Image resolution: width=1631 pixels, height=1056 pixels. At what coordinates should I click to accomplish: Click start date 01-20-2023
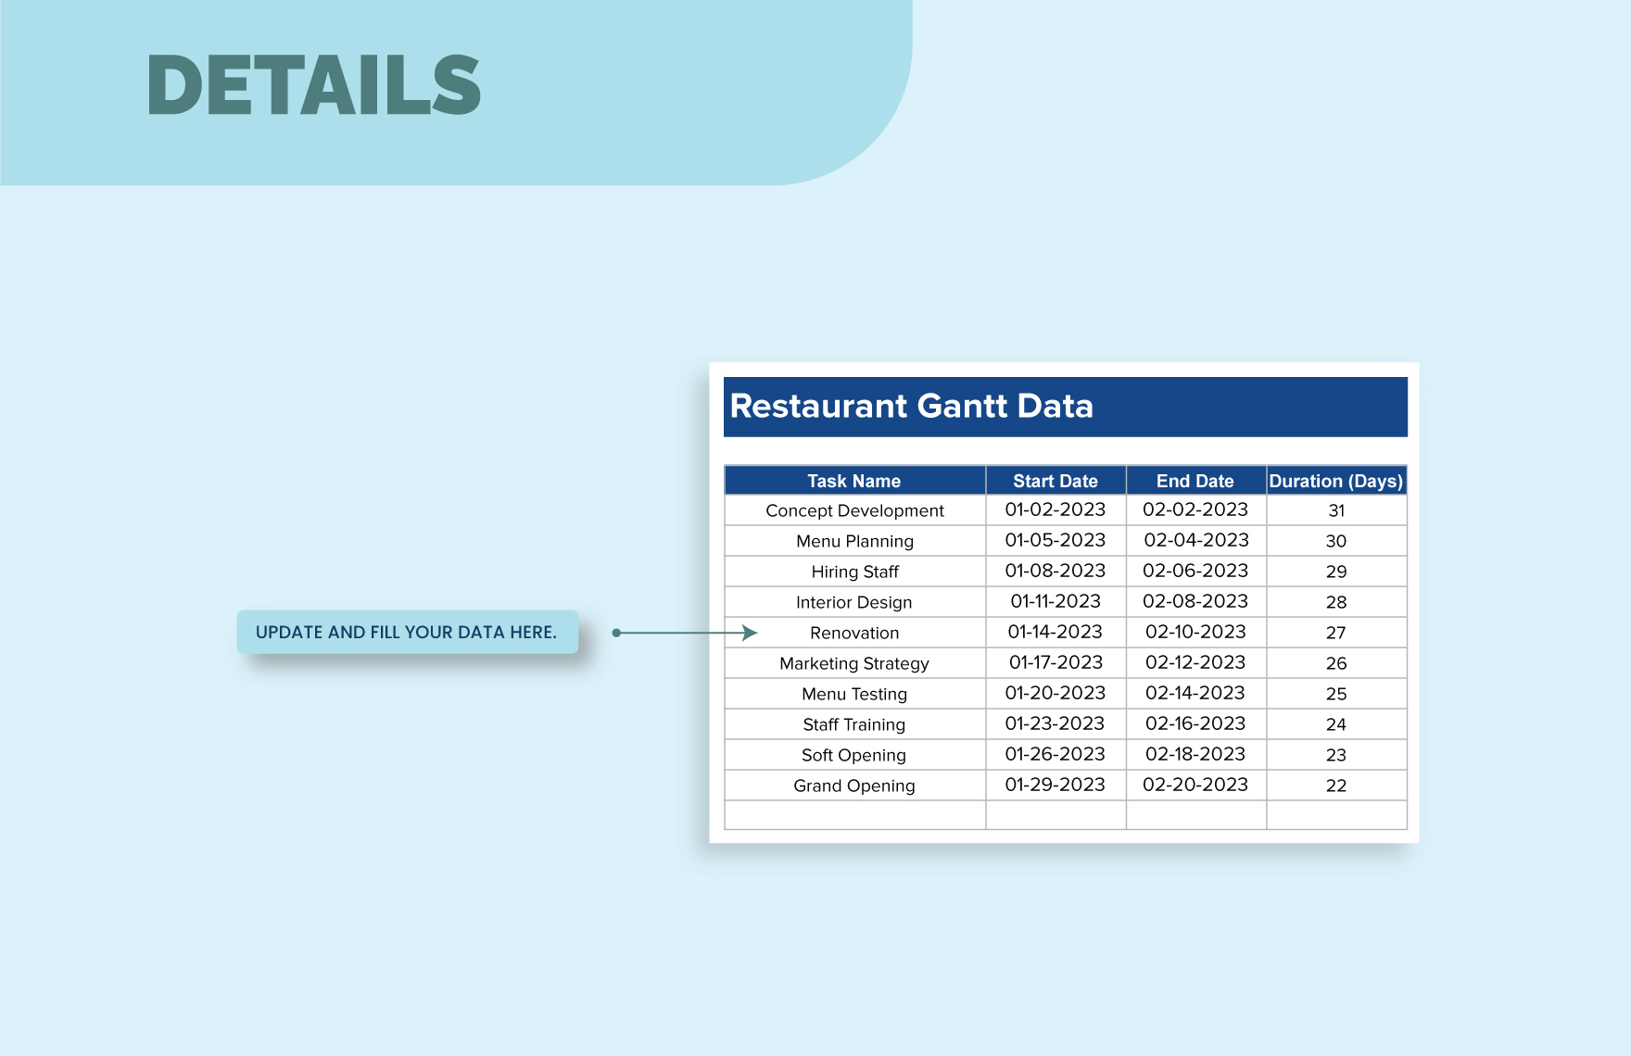(1056, 693)
